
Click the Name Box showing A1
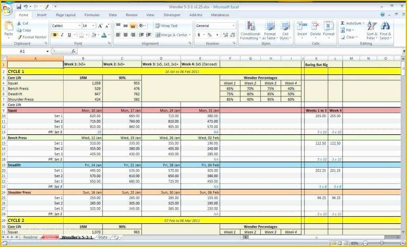click(x=22, y=51)
